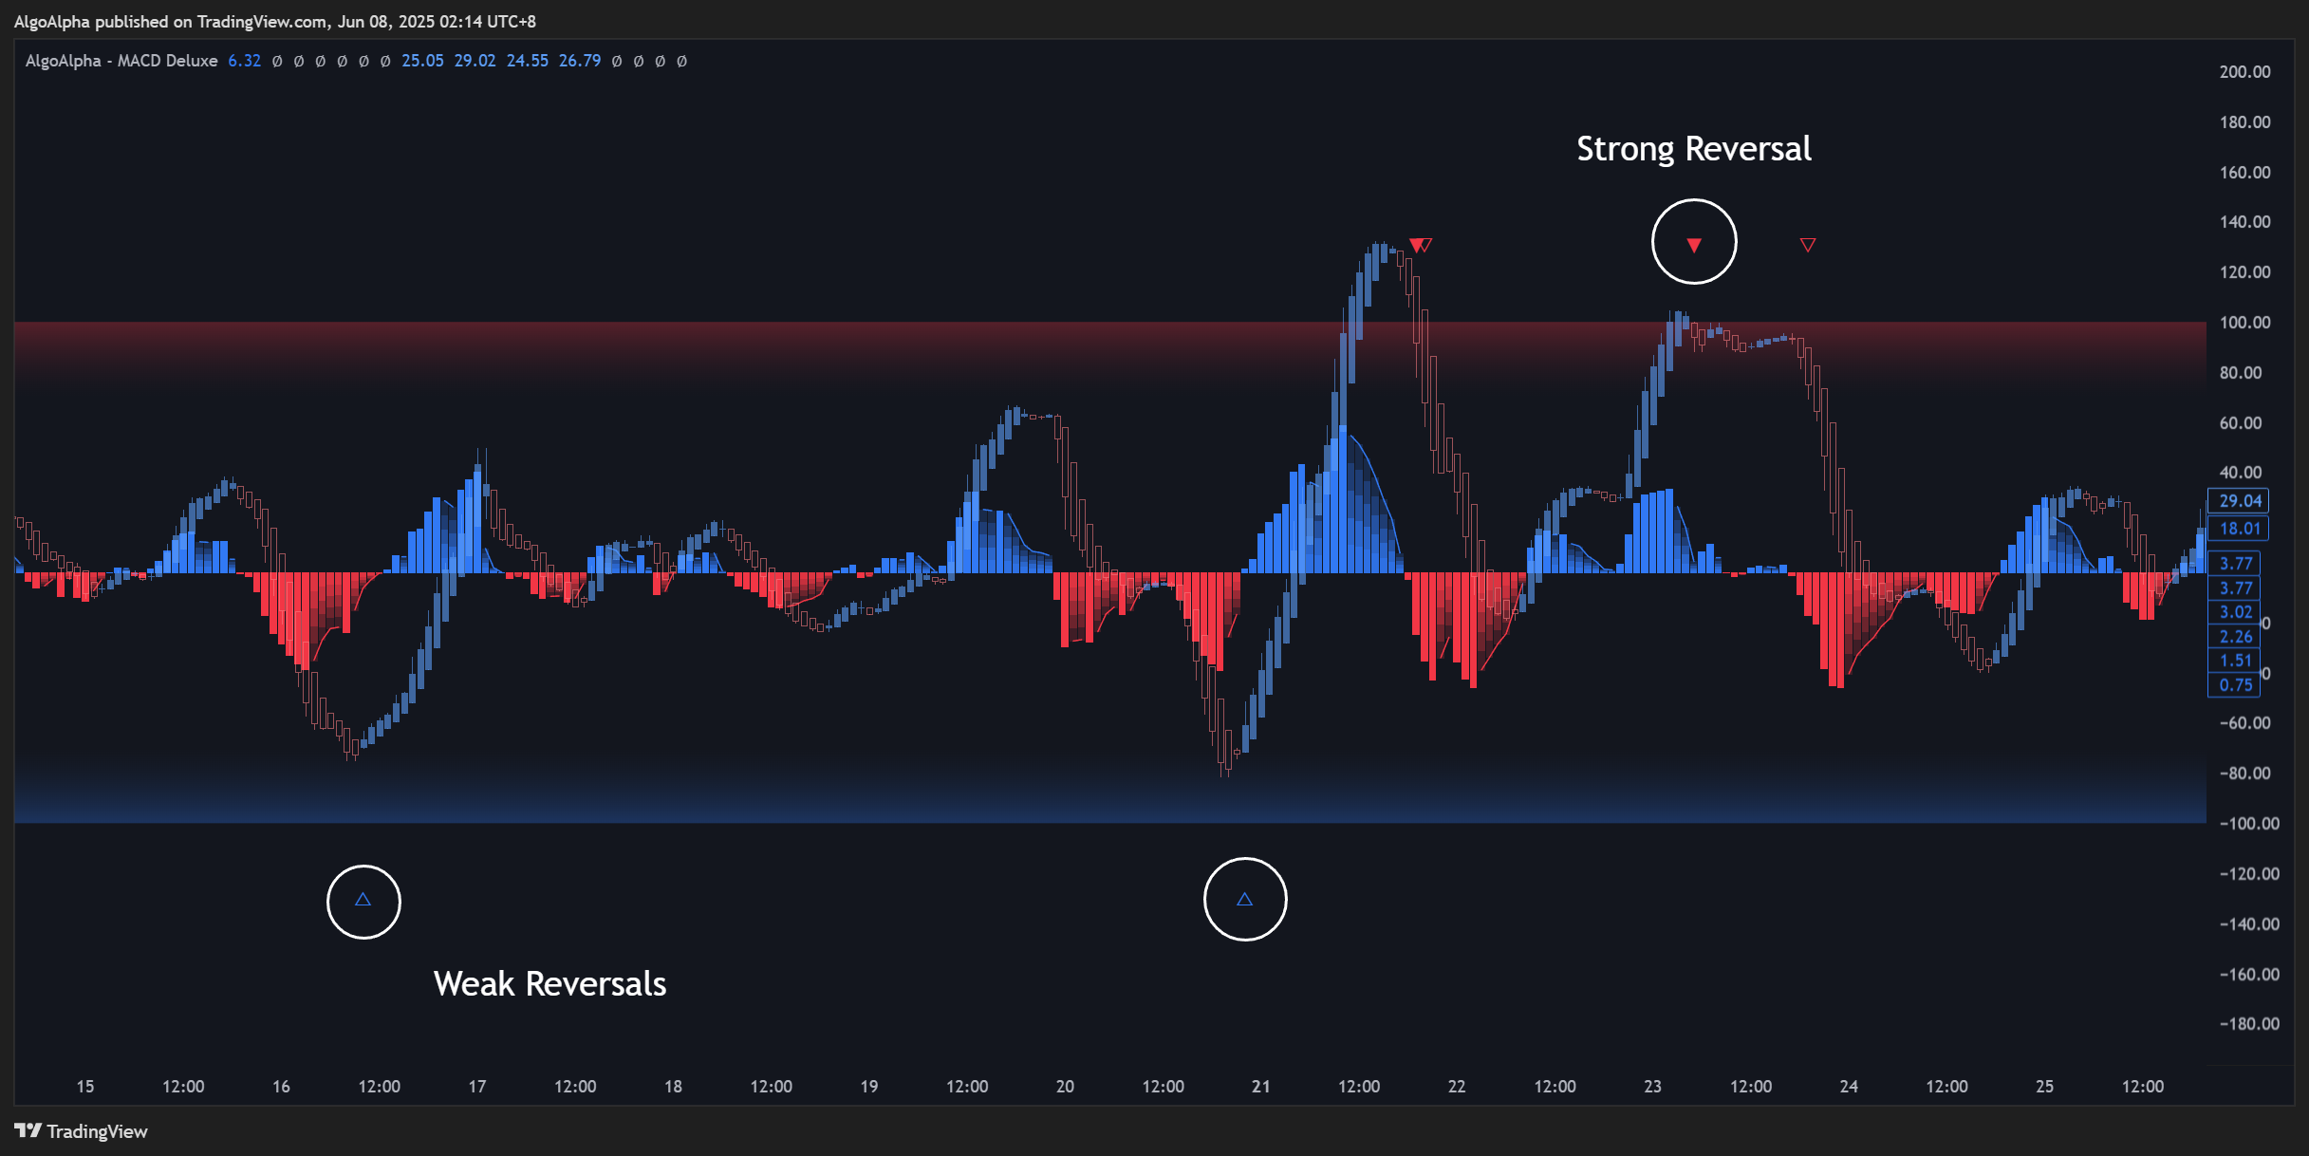This screenshot has height=1156, width=2309.
Task: Click the negative 140.00 axis label
Action: 2249,924
